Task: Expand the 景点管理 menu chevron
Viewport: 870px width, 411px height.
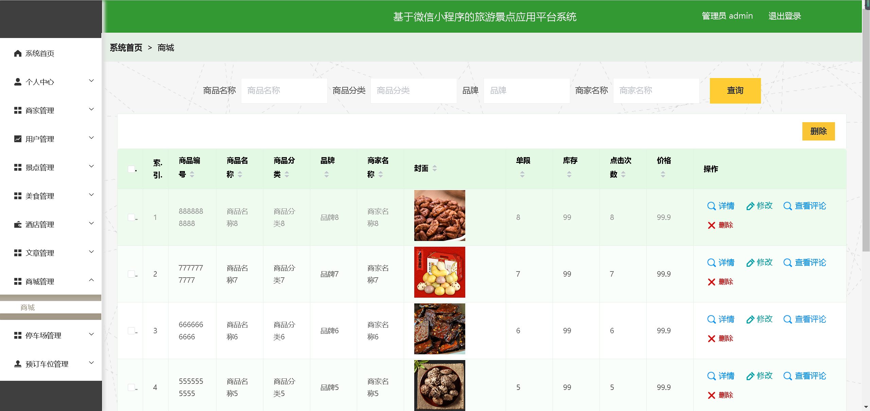Action: (x=91, y=166)
